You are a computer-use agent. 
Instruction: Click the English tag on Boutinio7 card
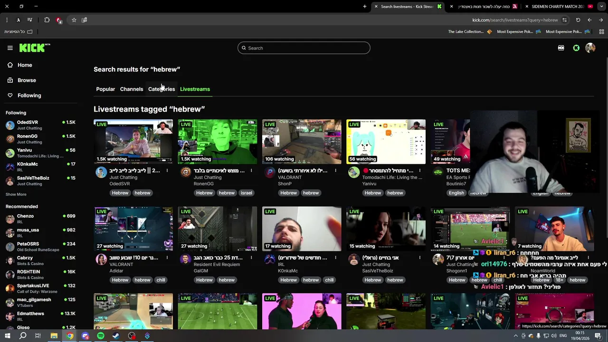pyautogui.click(x=456, y=193)
